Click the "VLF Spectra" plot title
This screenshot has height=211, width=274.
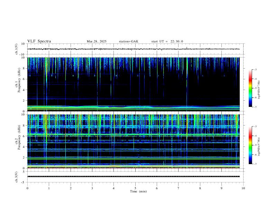39,41
